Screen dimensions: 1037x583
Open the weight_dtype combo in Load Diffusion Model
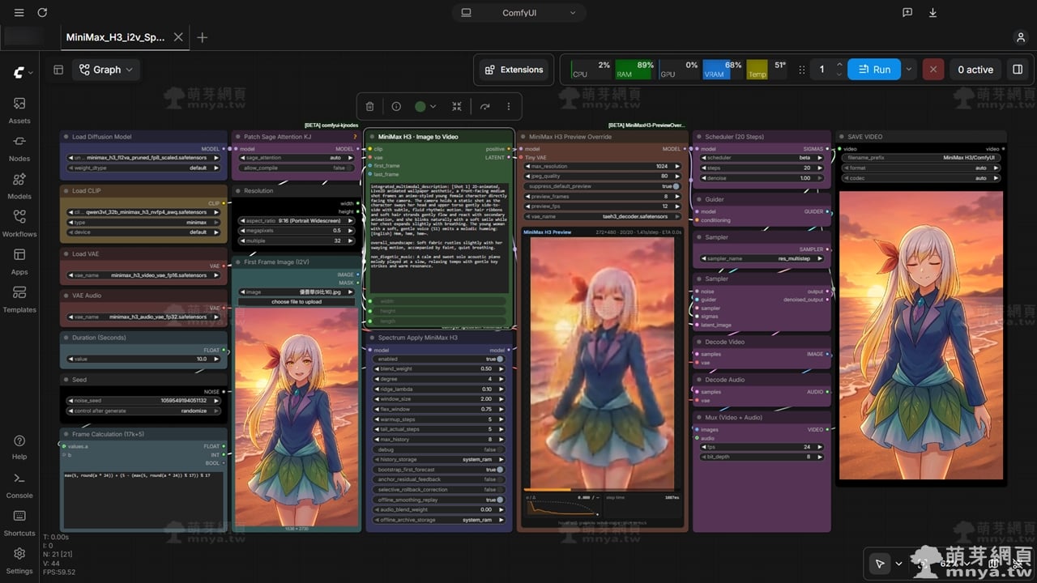point(143,168)
